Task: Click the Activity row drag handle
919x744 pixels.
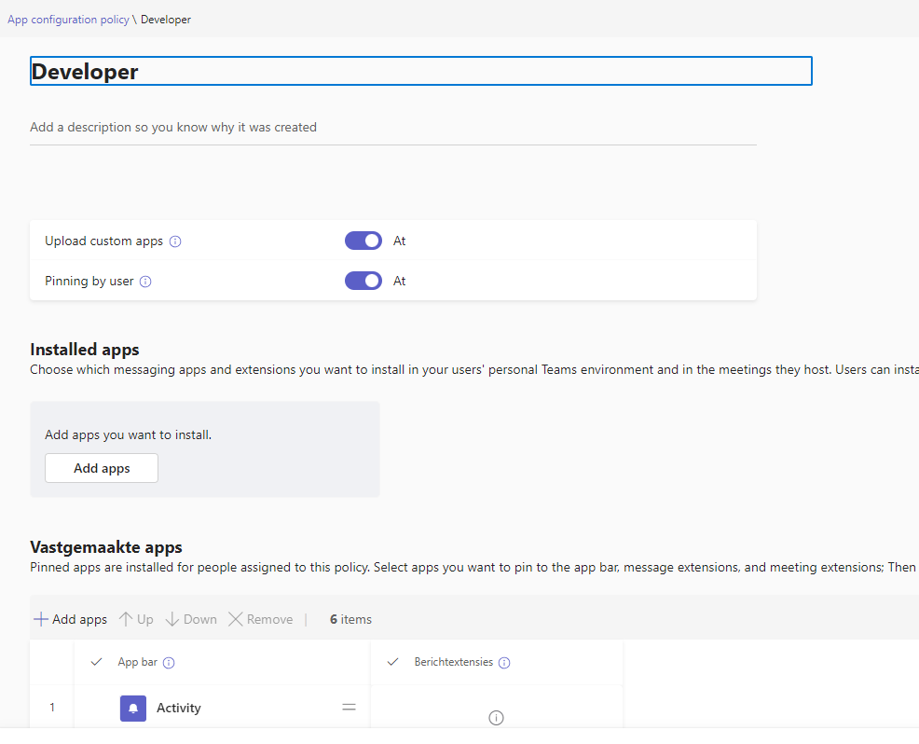Action: (349, 709)
